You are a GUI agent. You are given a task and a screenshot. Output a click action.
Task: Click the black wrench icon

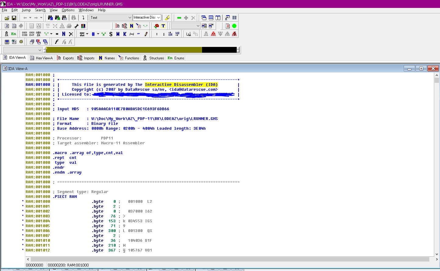click(76, 26)
